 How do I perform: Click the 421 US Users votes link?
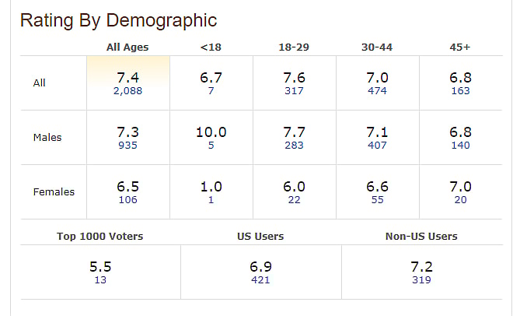(x=260, y=280)
